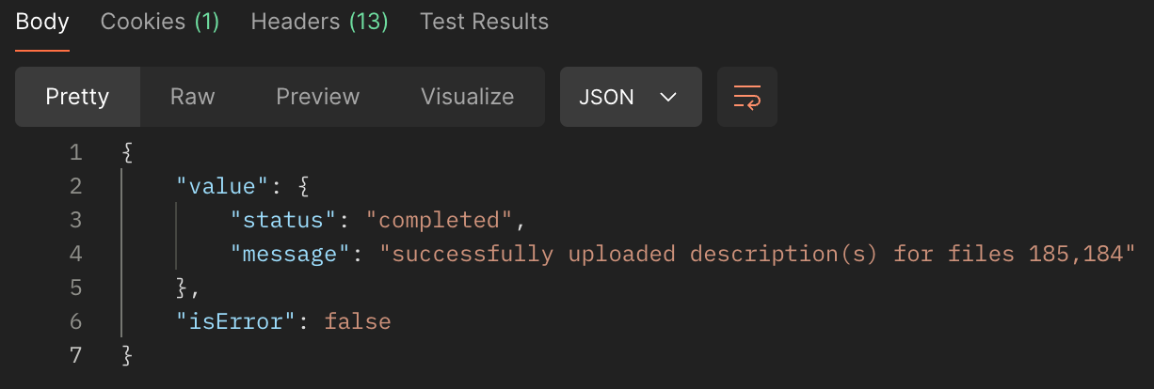This screenshot has height=389, width=1154.
Task: Select the Pretty response view
Action: pyautogui.click(x=77, y=97)
